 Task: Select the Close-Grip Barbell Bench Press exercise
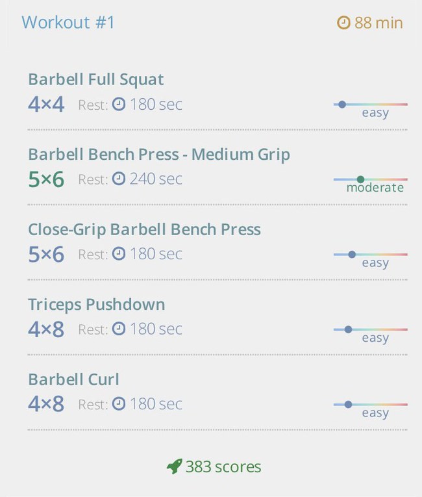click(145, 229)
